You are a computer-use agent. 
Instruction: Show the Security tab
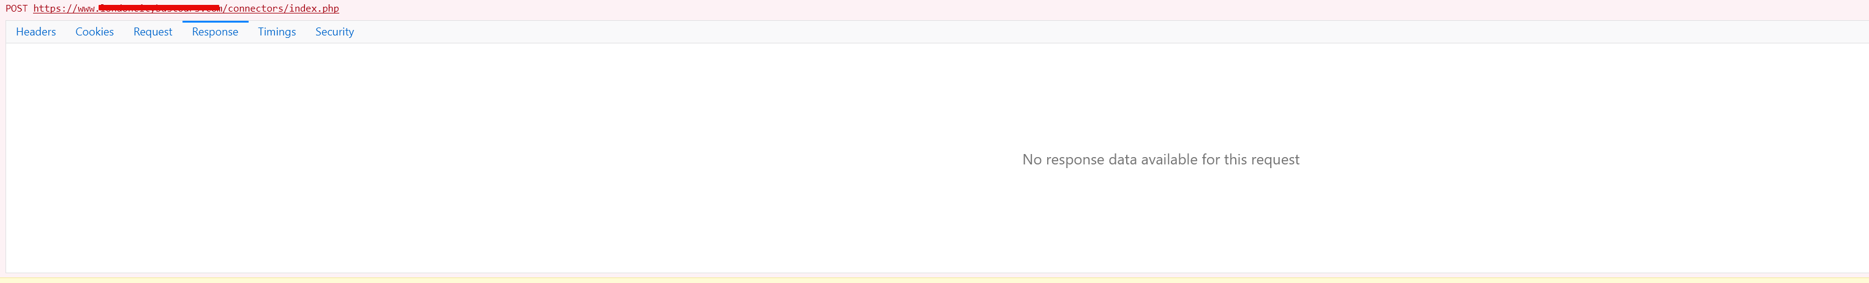click(334, 32)
